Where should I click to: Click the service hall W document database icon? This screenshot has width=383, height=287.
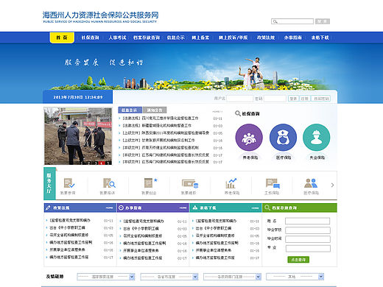point(190,183)
